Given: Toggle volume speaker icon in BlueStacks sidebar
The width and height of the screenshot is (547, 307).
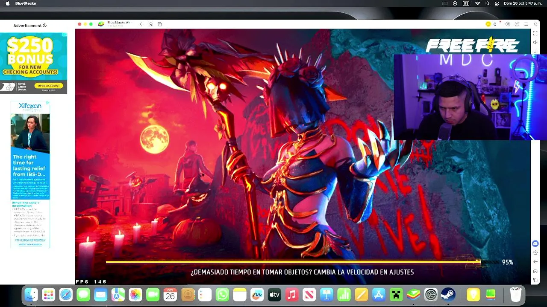Looking at the screenshot, I should pos(535,42).
